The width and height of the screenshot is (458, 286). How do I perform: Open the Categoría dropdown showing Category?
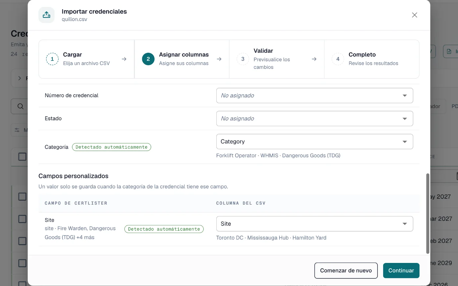pyautogui.click(x=315, y=142)
